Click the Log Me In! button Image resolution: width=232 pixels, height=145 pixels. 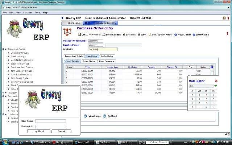click(x=39, y=131)
